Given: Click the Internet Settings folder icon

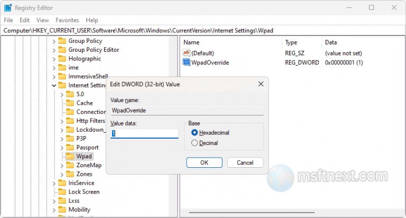Looking at the screenshot, I should pyautogui.click(x=62, y=85).
